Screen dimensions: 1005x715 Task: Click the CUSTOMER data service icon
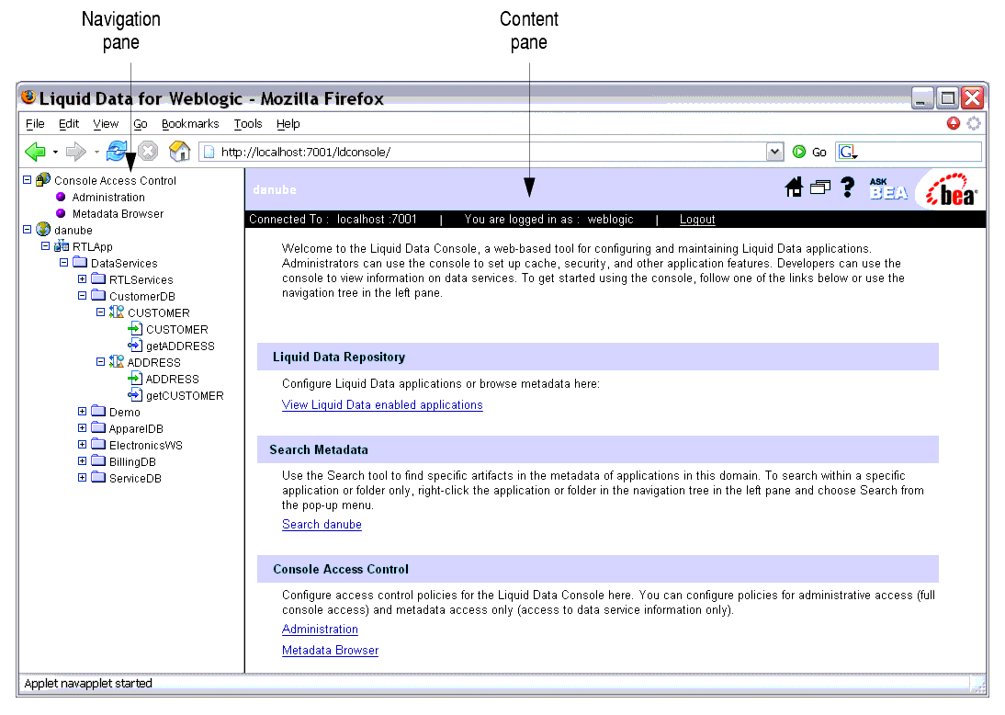[117, 312]
